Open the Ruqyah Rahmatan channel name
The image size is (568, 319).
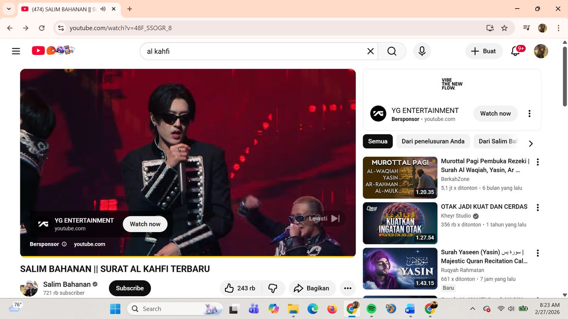(462, 270)
